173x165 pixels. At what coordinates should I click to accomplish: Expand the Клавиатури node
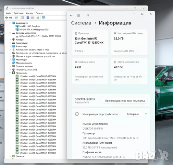click(10, 43)
